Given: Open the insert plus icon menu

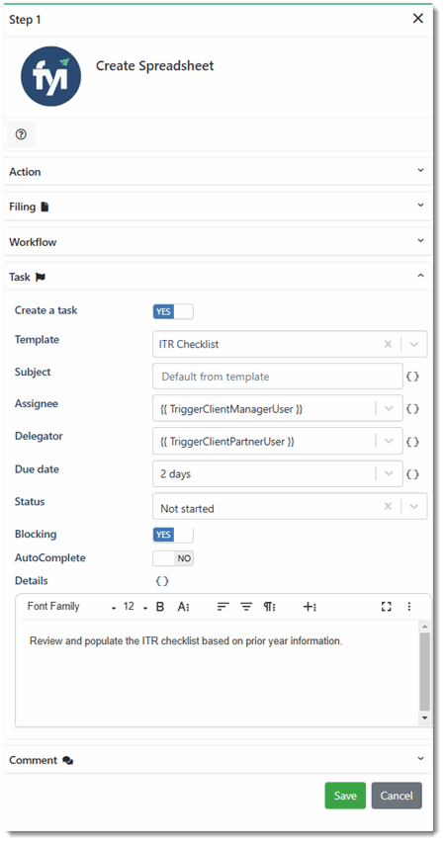Looking at the screenshot, I should 310,607.
